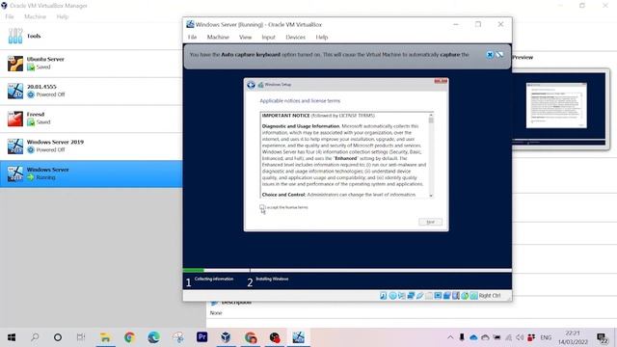Open the Machine menu in VirtualBox Manager
The width and height of the screenshot is (617, 347).
[35, 16]
